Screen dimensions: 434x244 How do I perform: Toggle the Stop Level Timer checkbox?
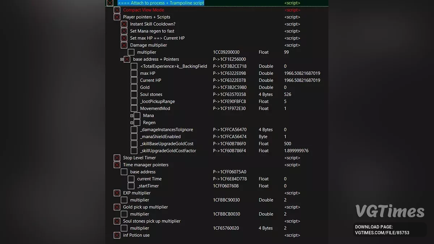tap(117, 158)
